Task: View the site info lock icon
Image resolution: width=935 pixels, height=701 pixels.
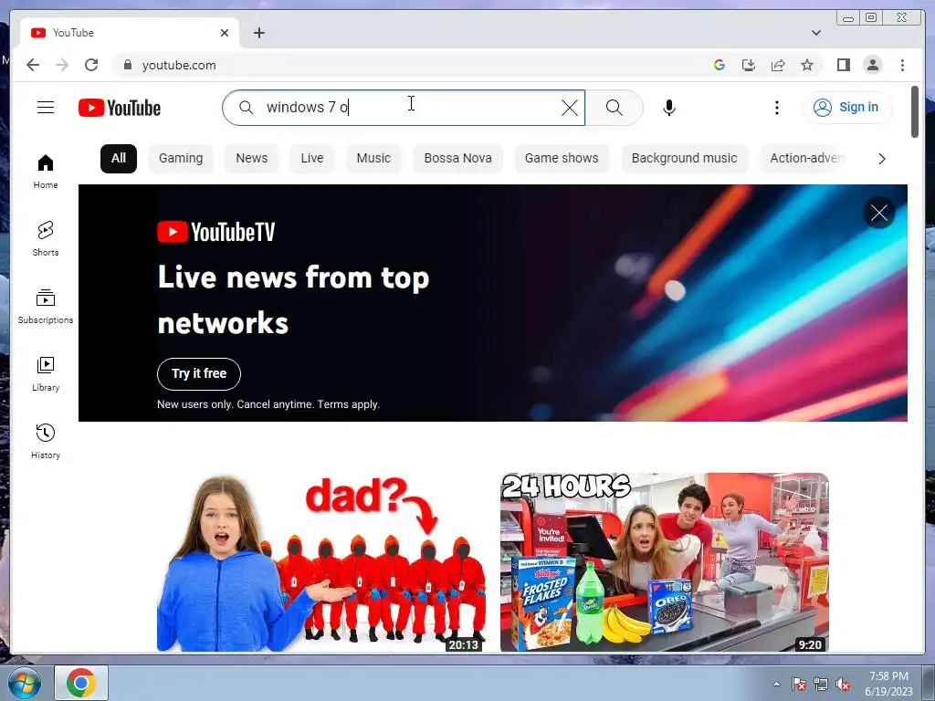Action: click(x=127, y=65)
